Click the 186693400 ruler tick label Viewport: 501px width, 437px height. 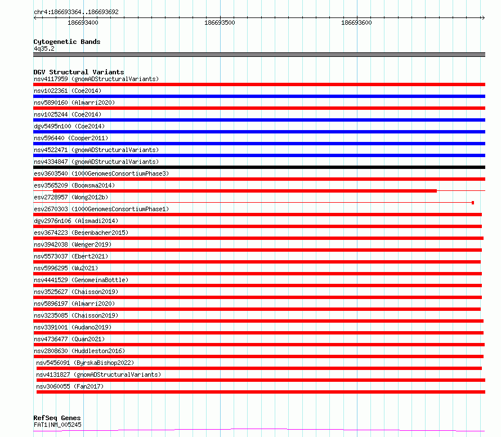83,23
